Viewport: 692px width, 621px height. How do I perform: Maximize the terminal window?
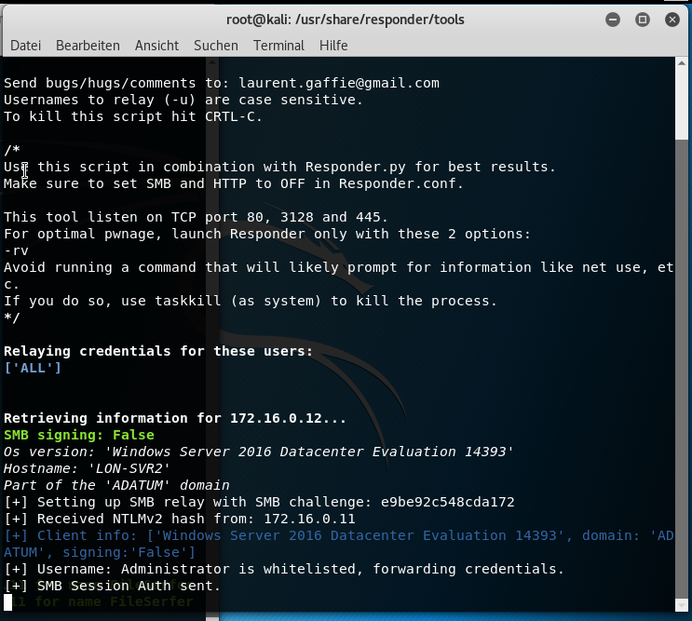[642, 20]
